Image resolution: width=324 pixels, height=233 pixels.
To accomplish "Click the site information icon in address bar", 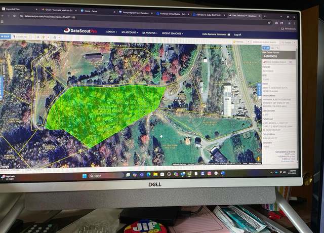I will click(21, 16).
